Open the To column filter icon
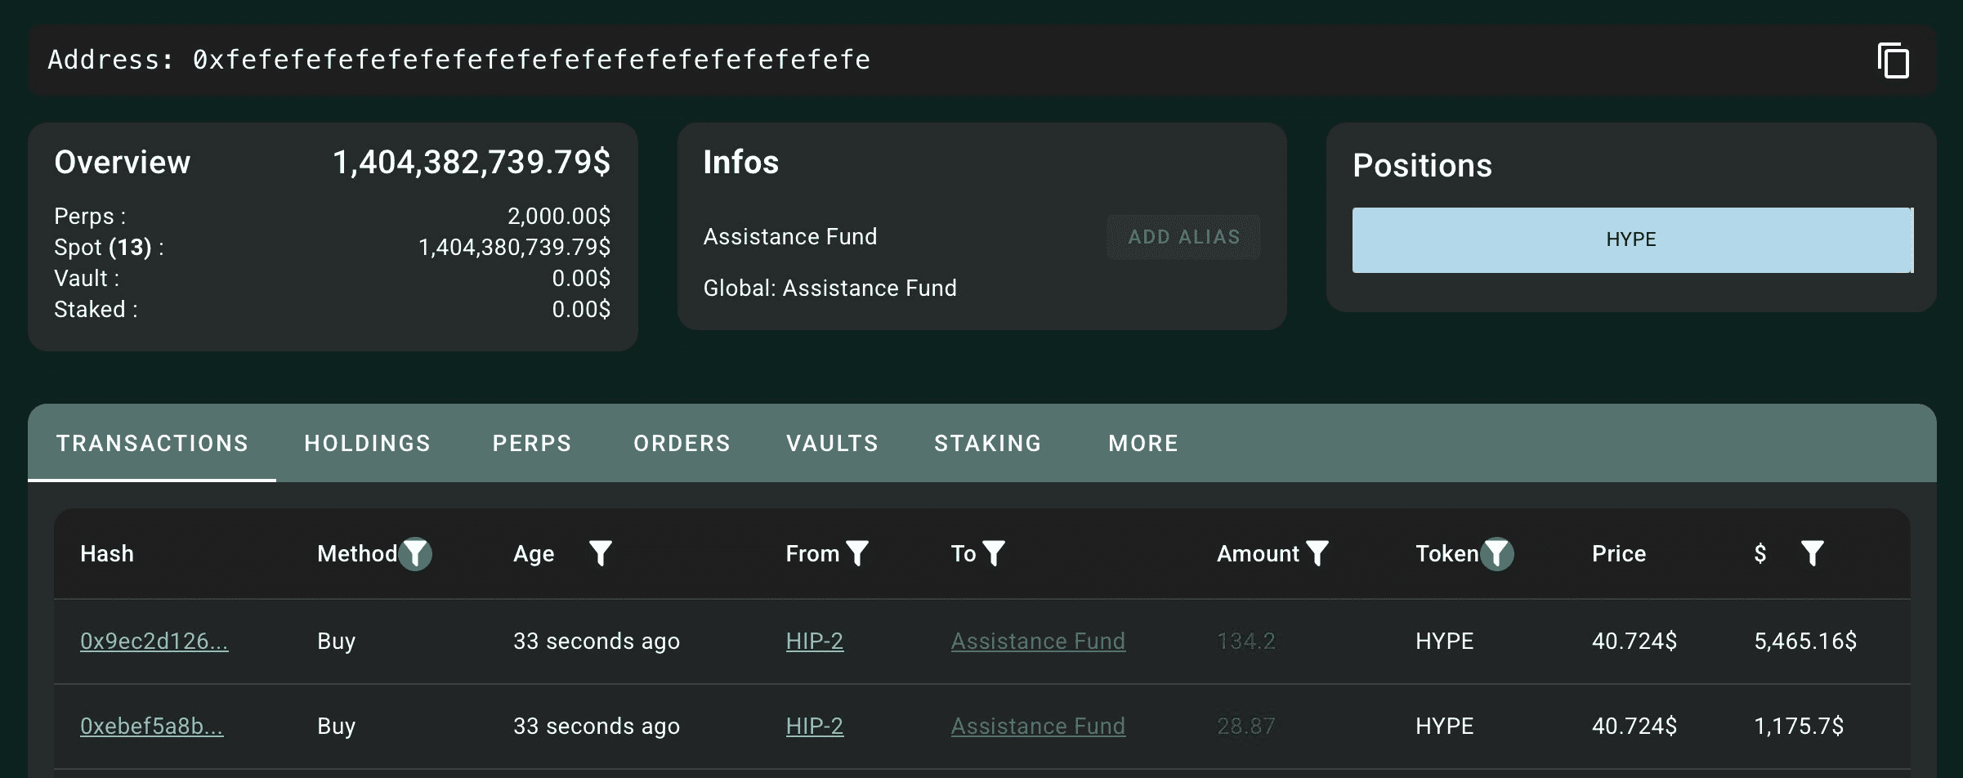 994,554
